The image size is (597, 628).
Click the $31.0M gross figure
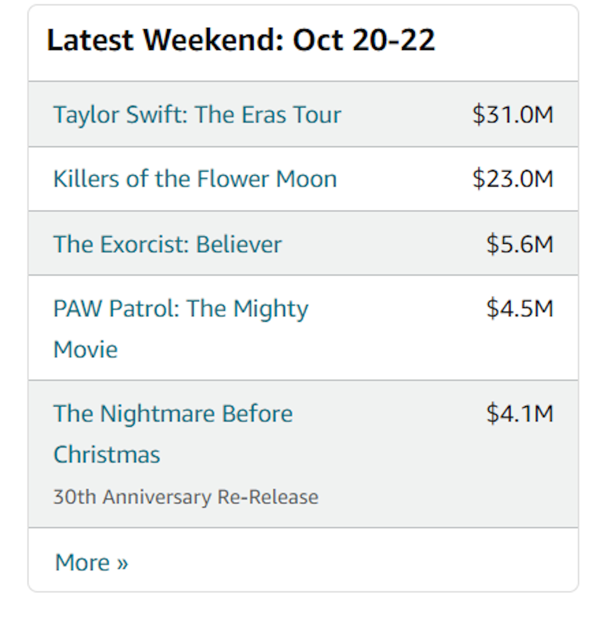512,115
